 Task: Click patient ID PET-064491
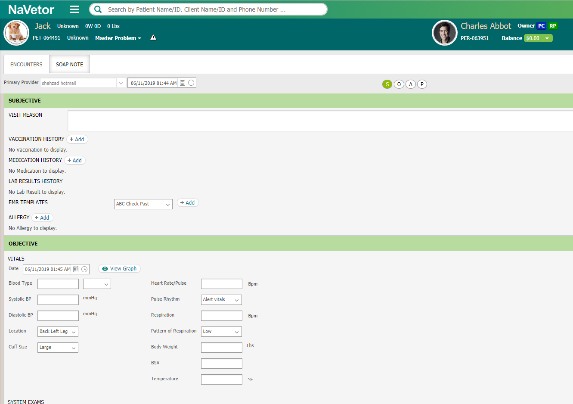coord(46,38)
